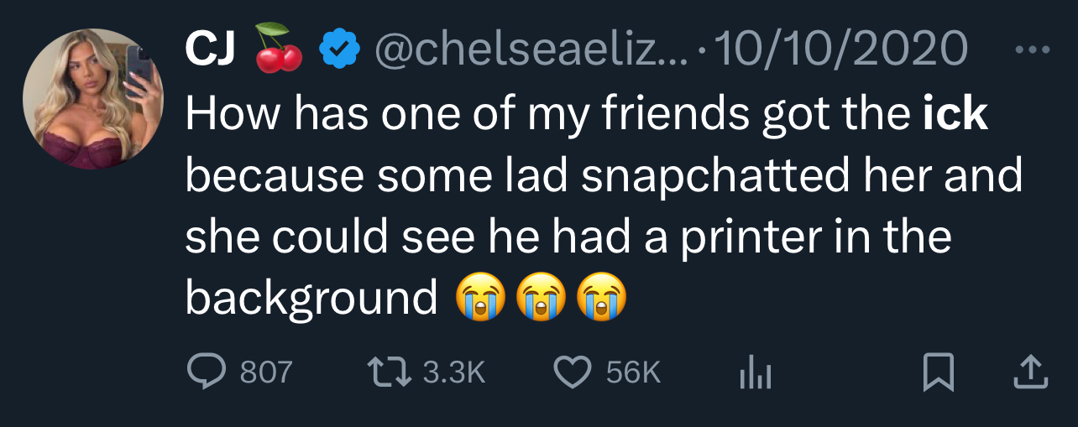Click the share upload arrow icon

[1030, 373]
